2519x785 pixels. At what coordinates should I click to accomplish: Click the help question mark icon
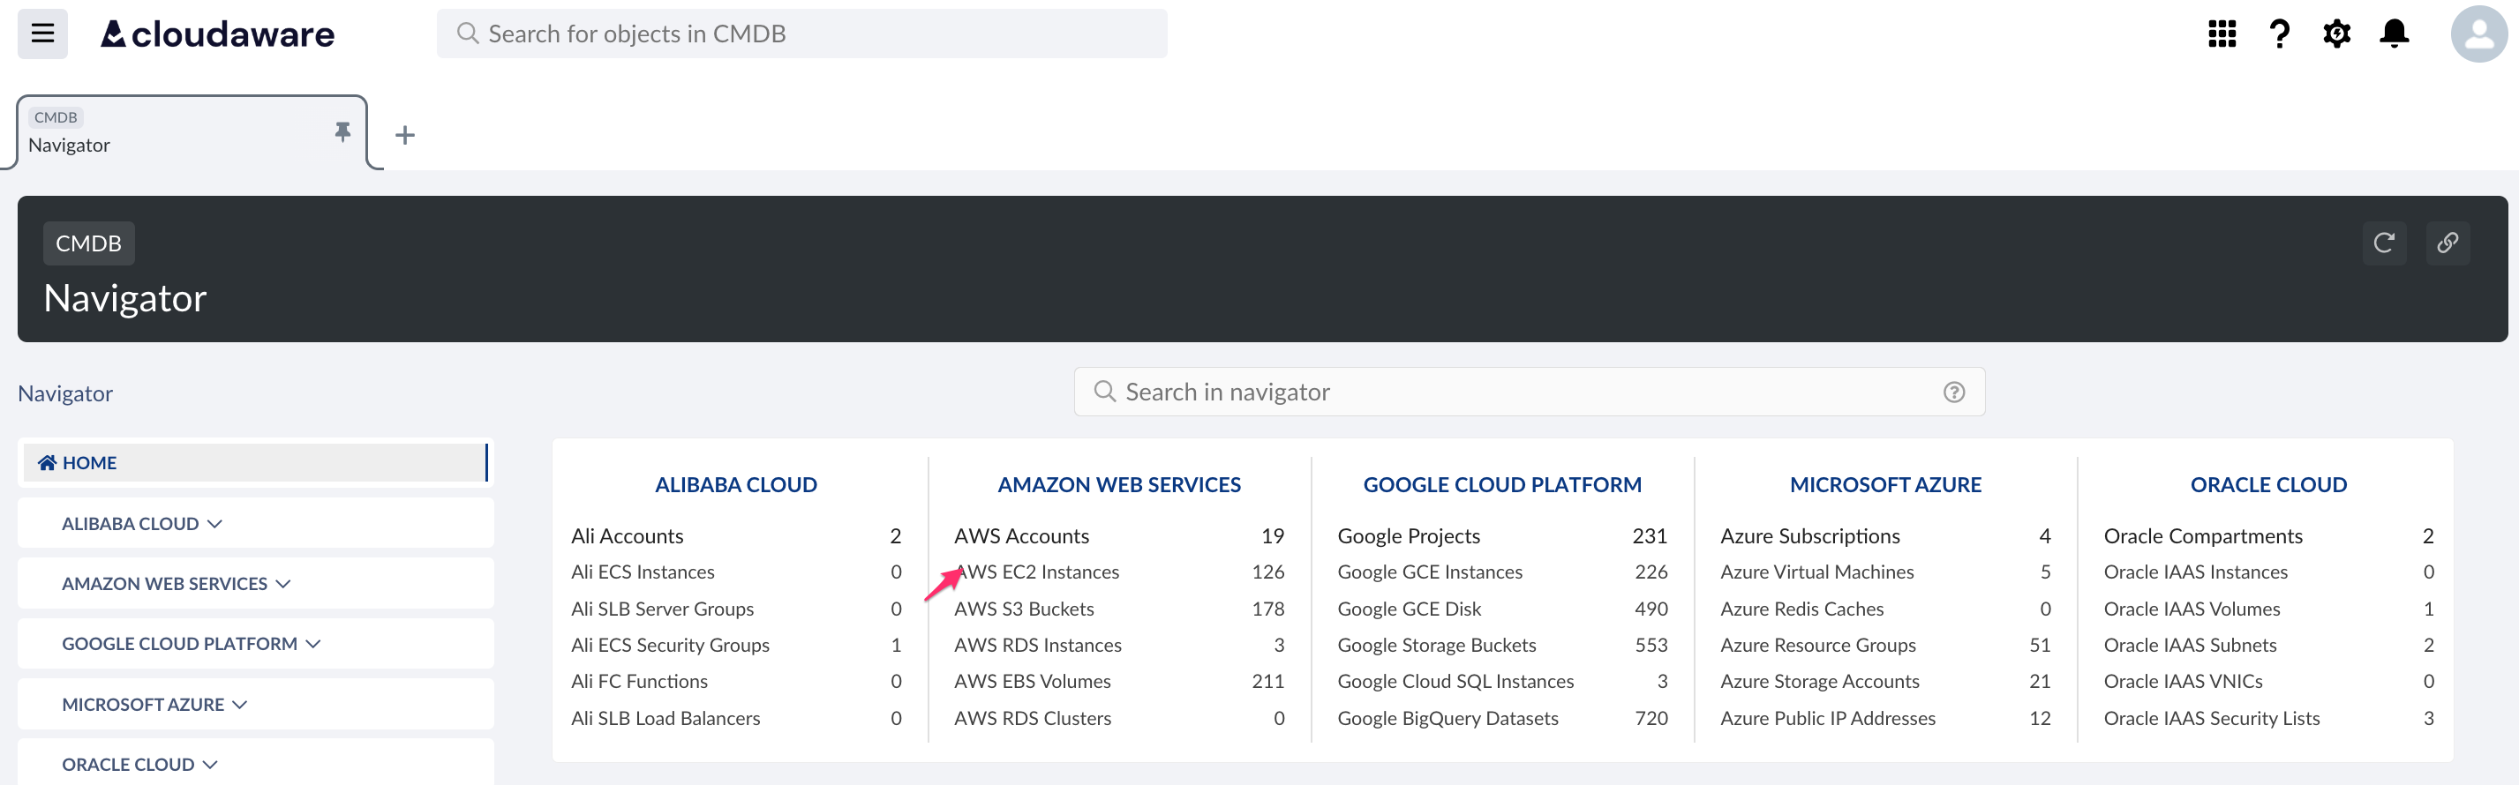[x=2278, y=34]
